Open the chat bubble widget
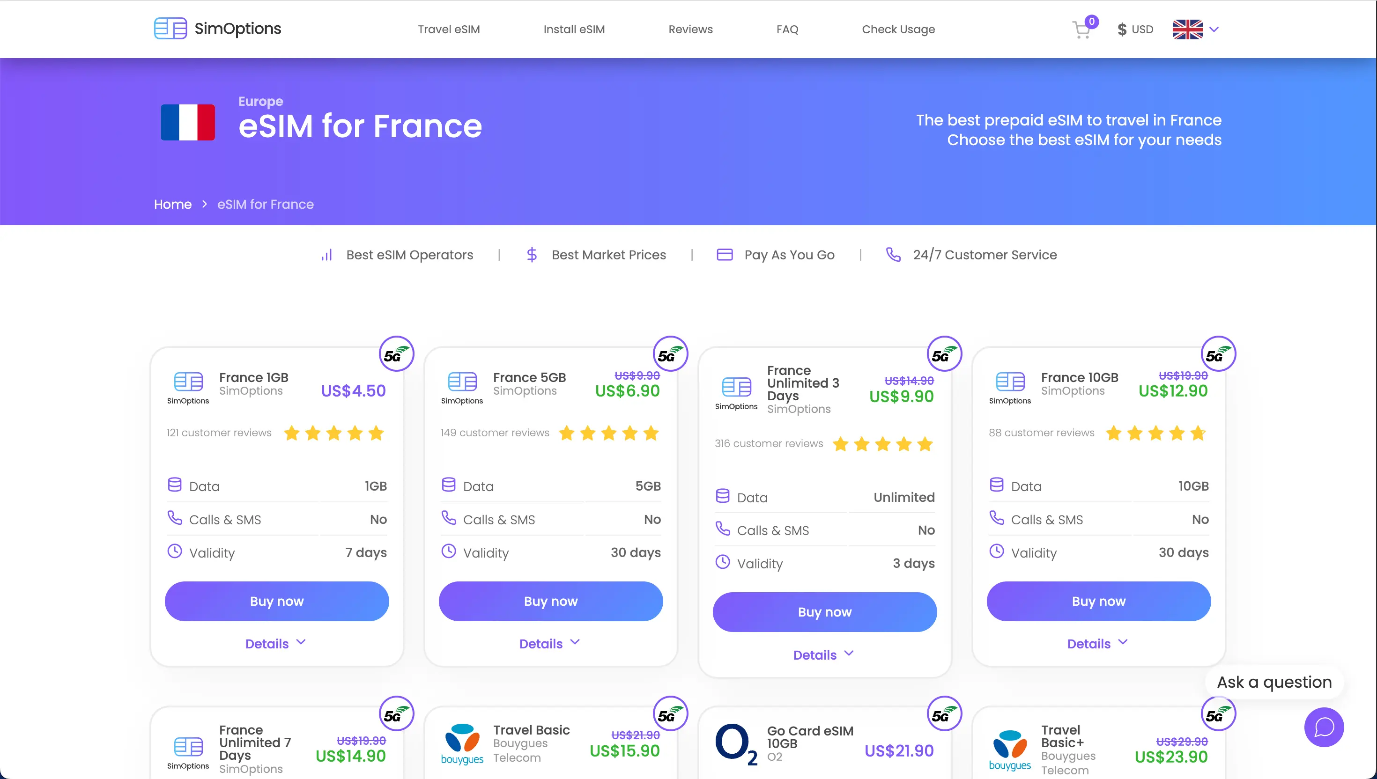This screenshot has height=779, width=1377. tap(1324, 727)
